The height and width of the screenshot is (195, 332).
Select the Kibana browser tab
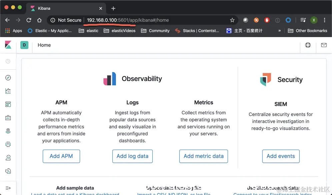[66, 8]
